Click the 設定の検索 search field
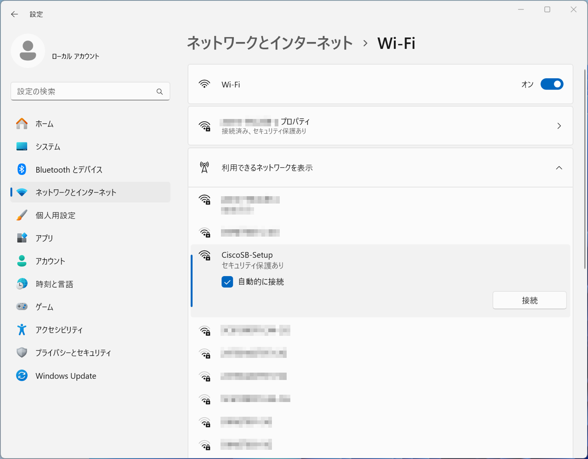Image resolution: width=588 pixels, height=459 pixels. click(90, 91)
